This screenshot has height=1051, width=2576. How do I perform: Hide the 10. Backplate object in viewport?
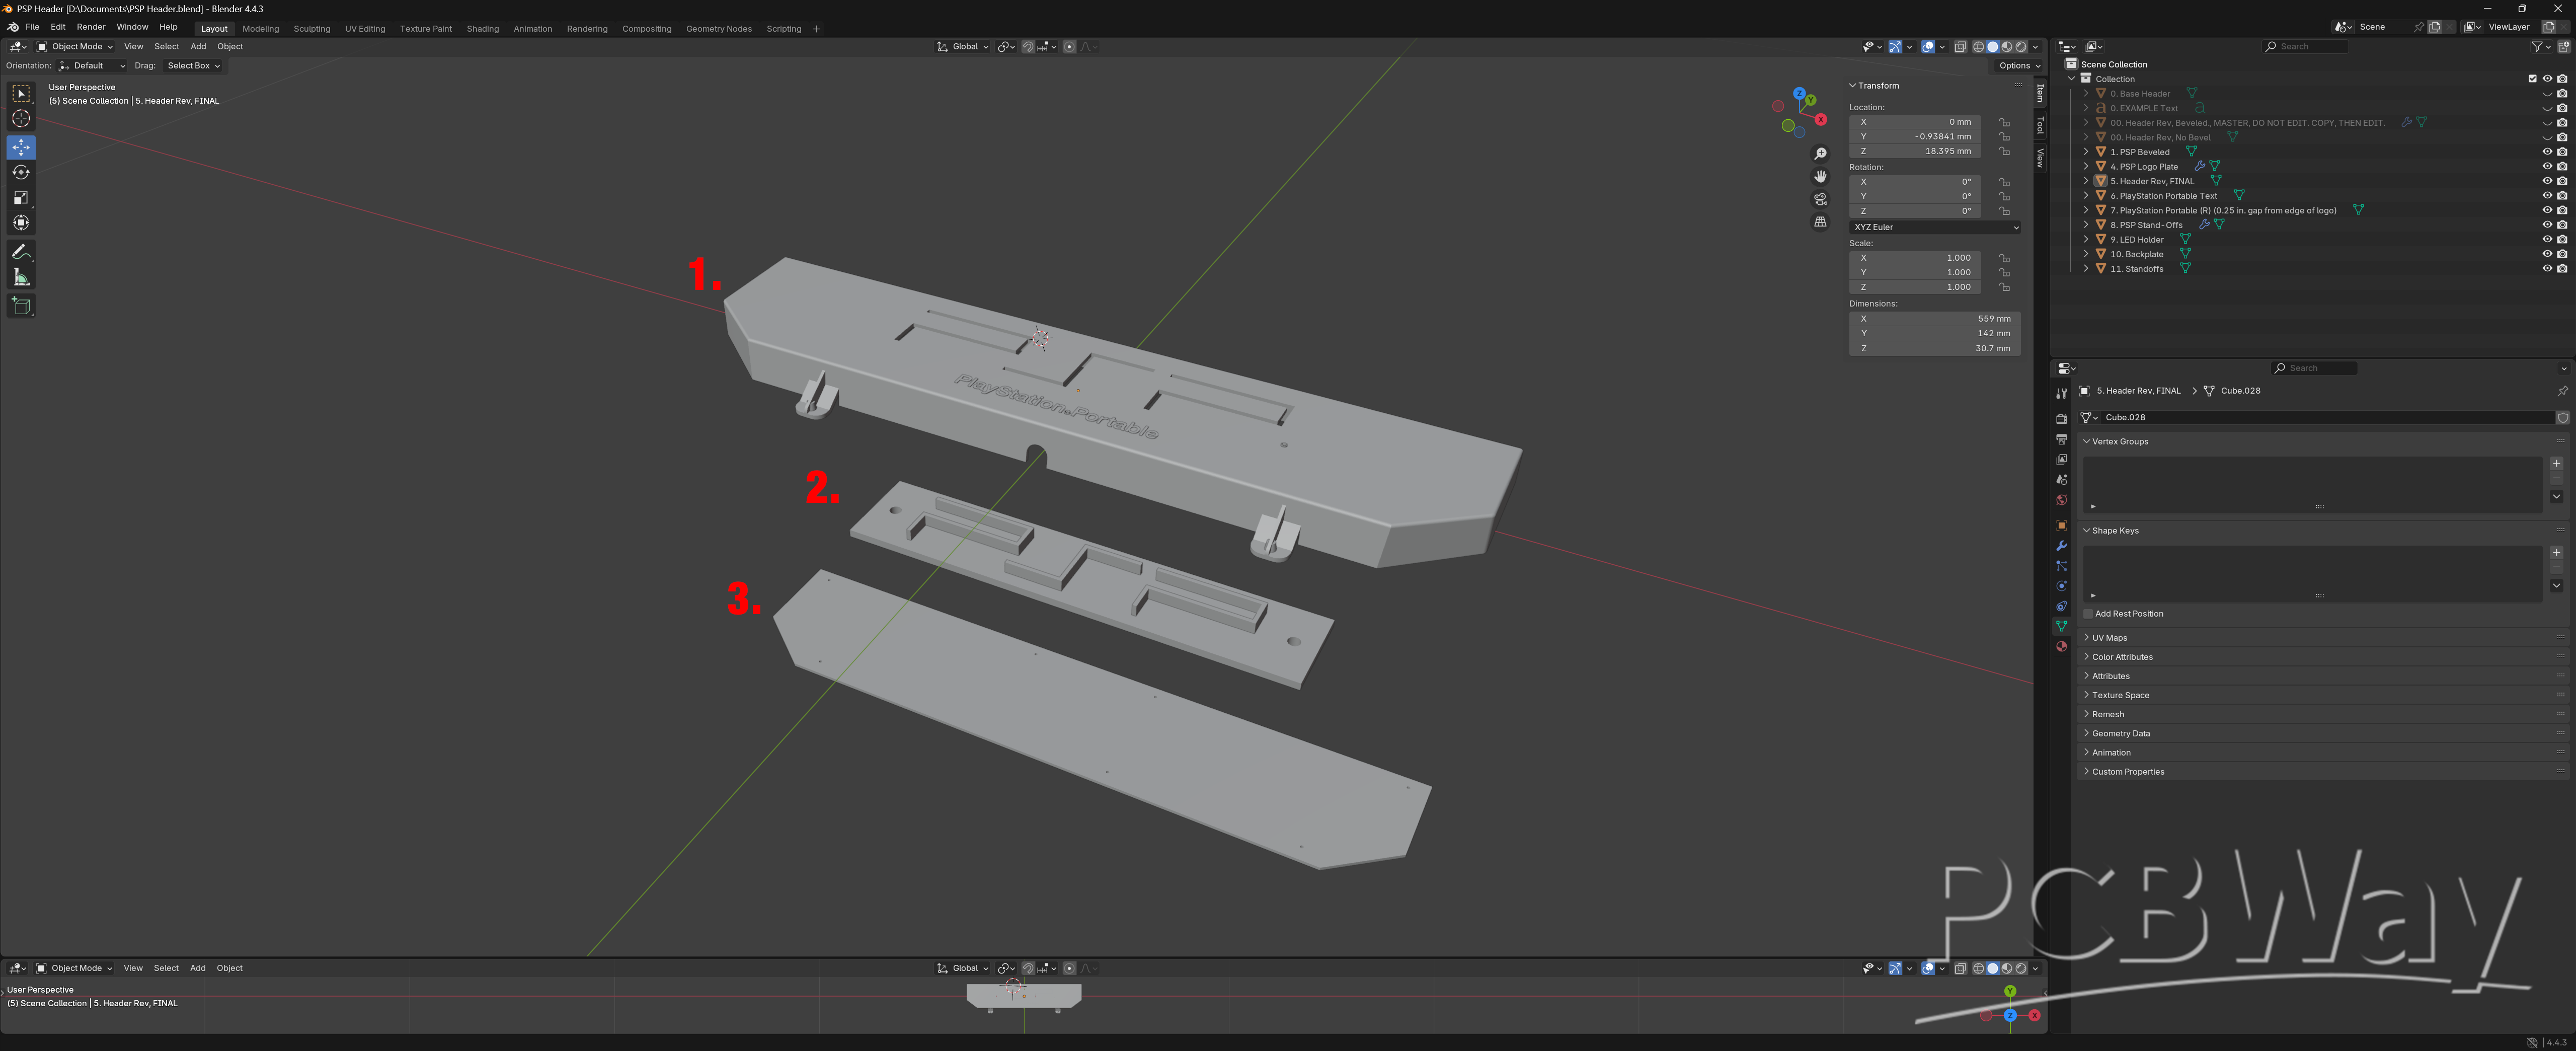tap(2546, 254)
